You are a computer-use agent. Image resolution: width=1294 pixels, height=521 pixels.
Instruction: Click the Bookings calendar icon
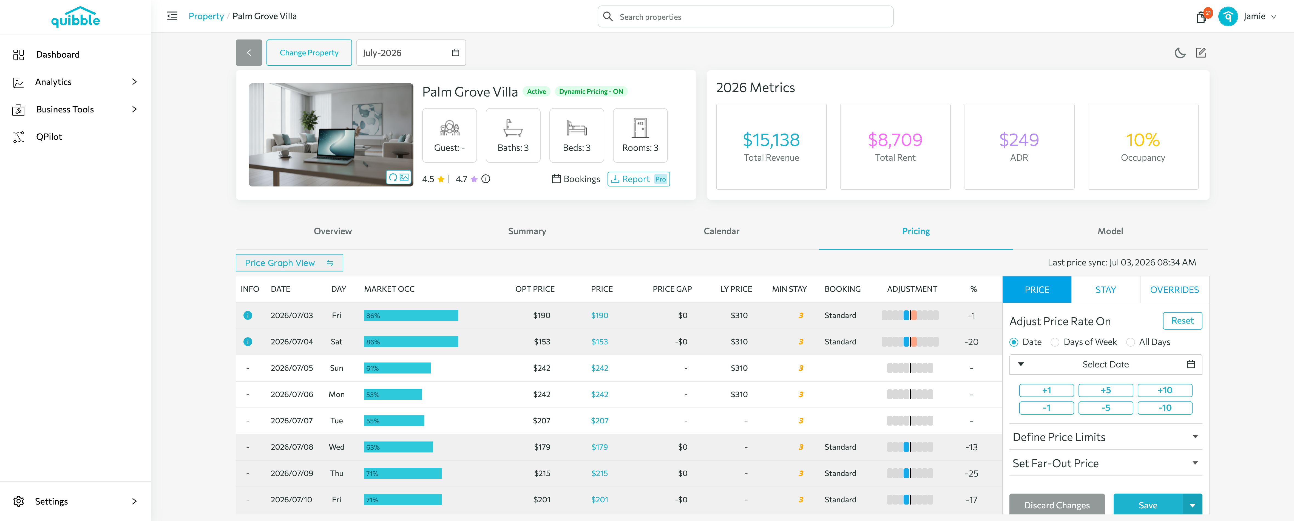coord(556,179)
